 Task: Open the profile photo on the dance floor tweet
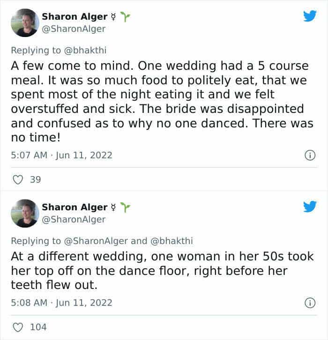tap(24, 213)
